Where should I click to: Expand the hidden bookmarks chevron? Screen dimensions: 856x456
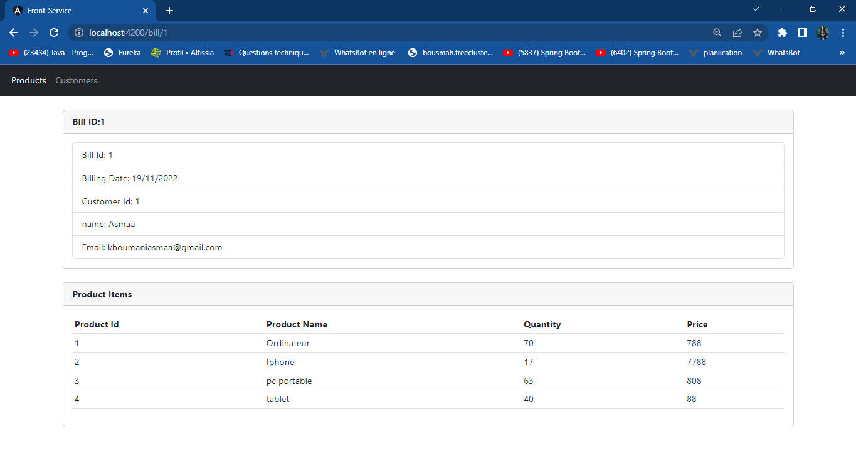coord(842,53)
